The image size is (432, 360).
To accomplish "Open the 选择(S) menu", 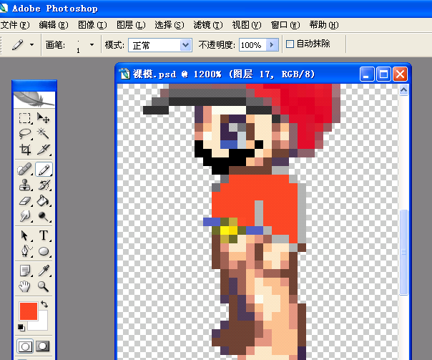I will [x=170, y=25].
